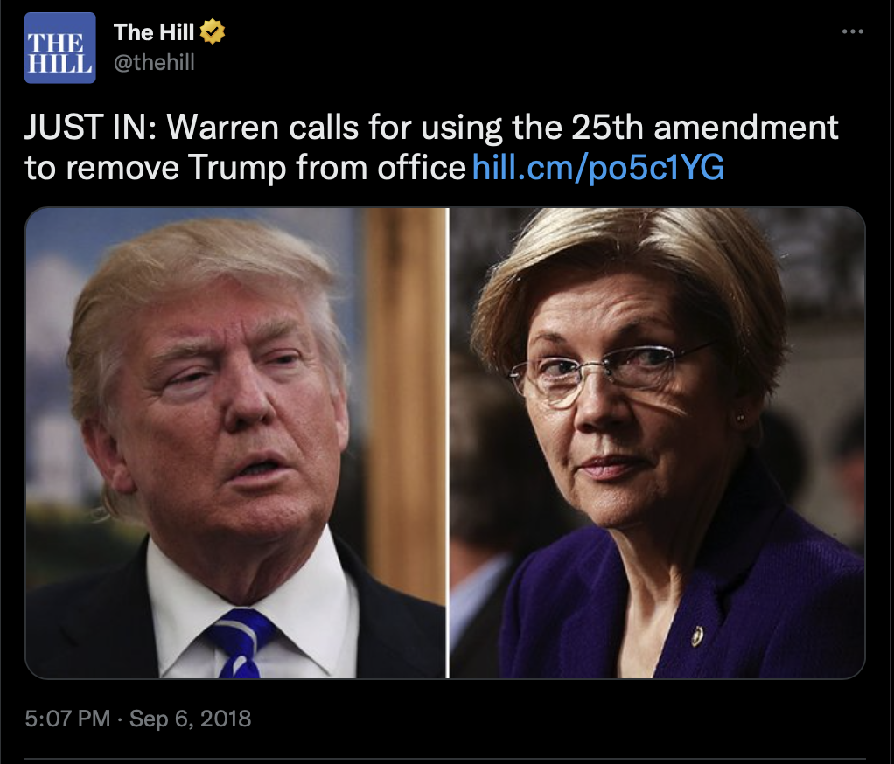This screenshot has height=764, width=894.
Task: Click the word "Warren" in the tweet
Action: pos(222,127)
